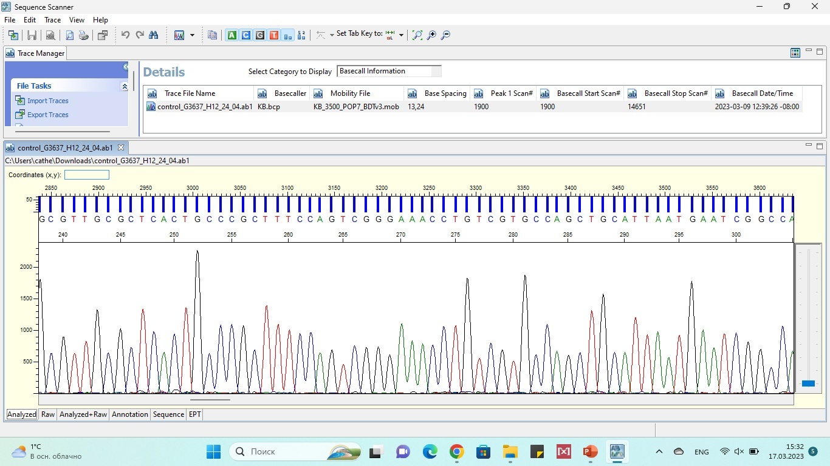Toggle the red T base display
Image resolution: width=830 pixels, height=466 pixels.
(x=274, y=35)
